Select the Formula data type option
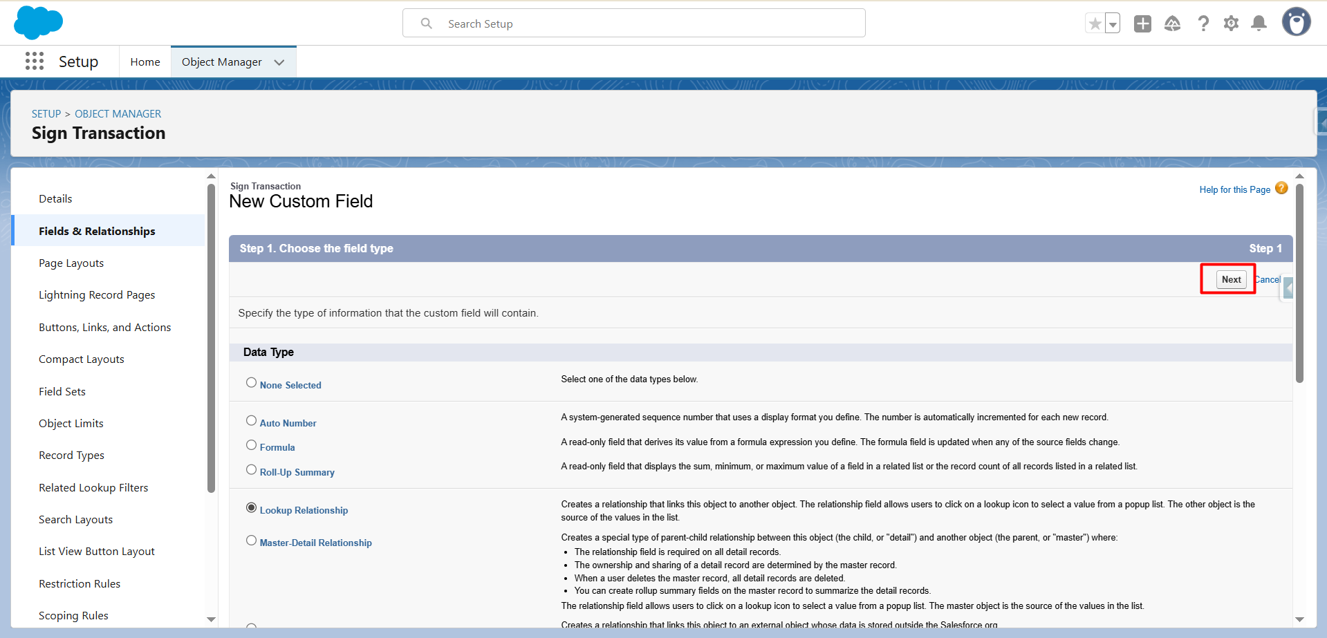 [252, 446]
